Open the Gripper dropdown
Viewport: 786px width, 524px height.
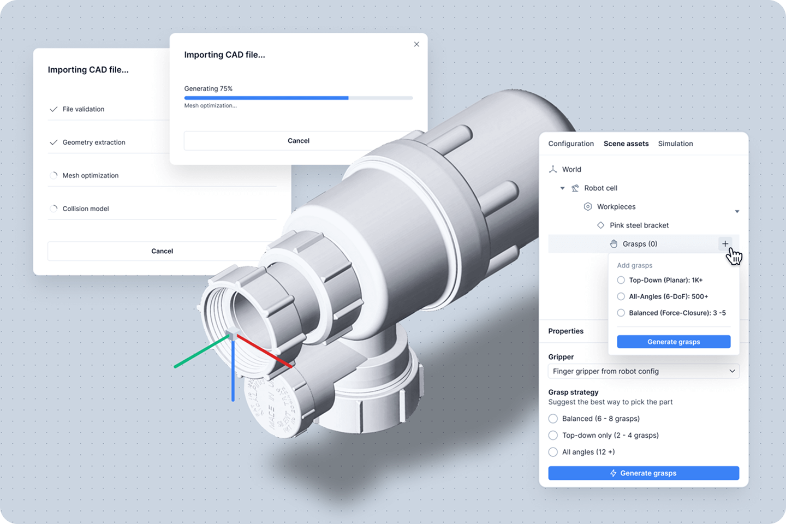pos(644,371)
